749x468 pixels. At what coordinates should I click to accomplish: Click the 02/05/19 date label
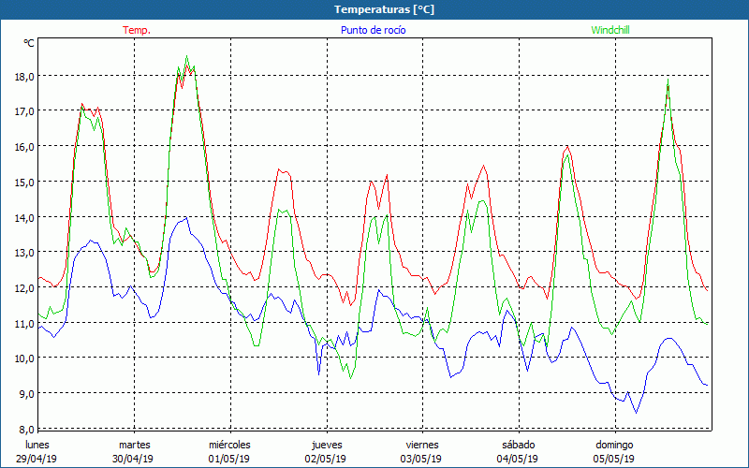(325, 459)
